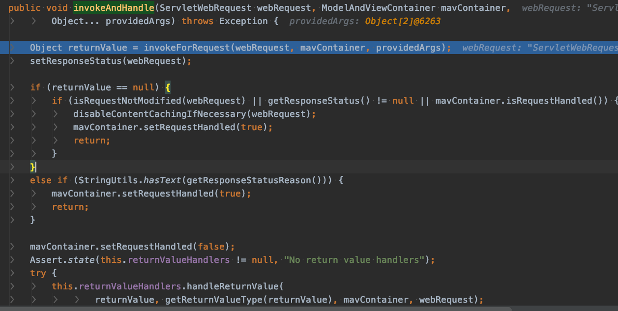Click the horizontal scrollbar at editor bottom

click(x=256, y=309)
